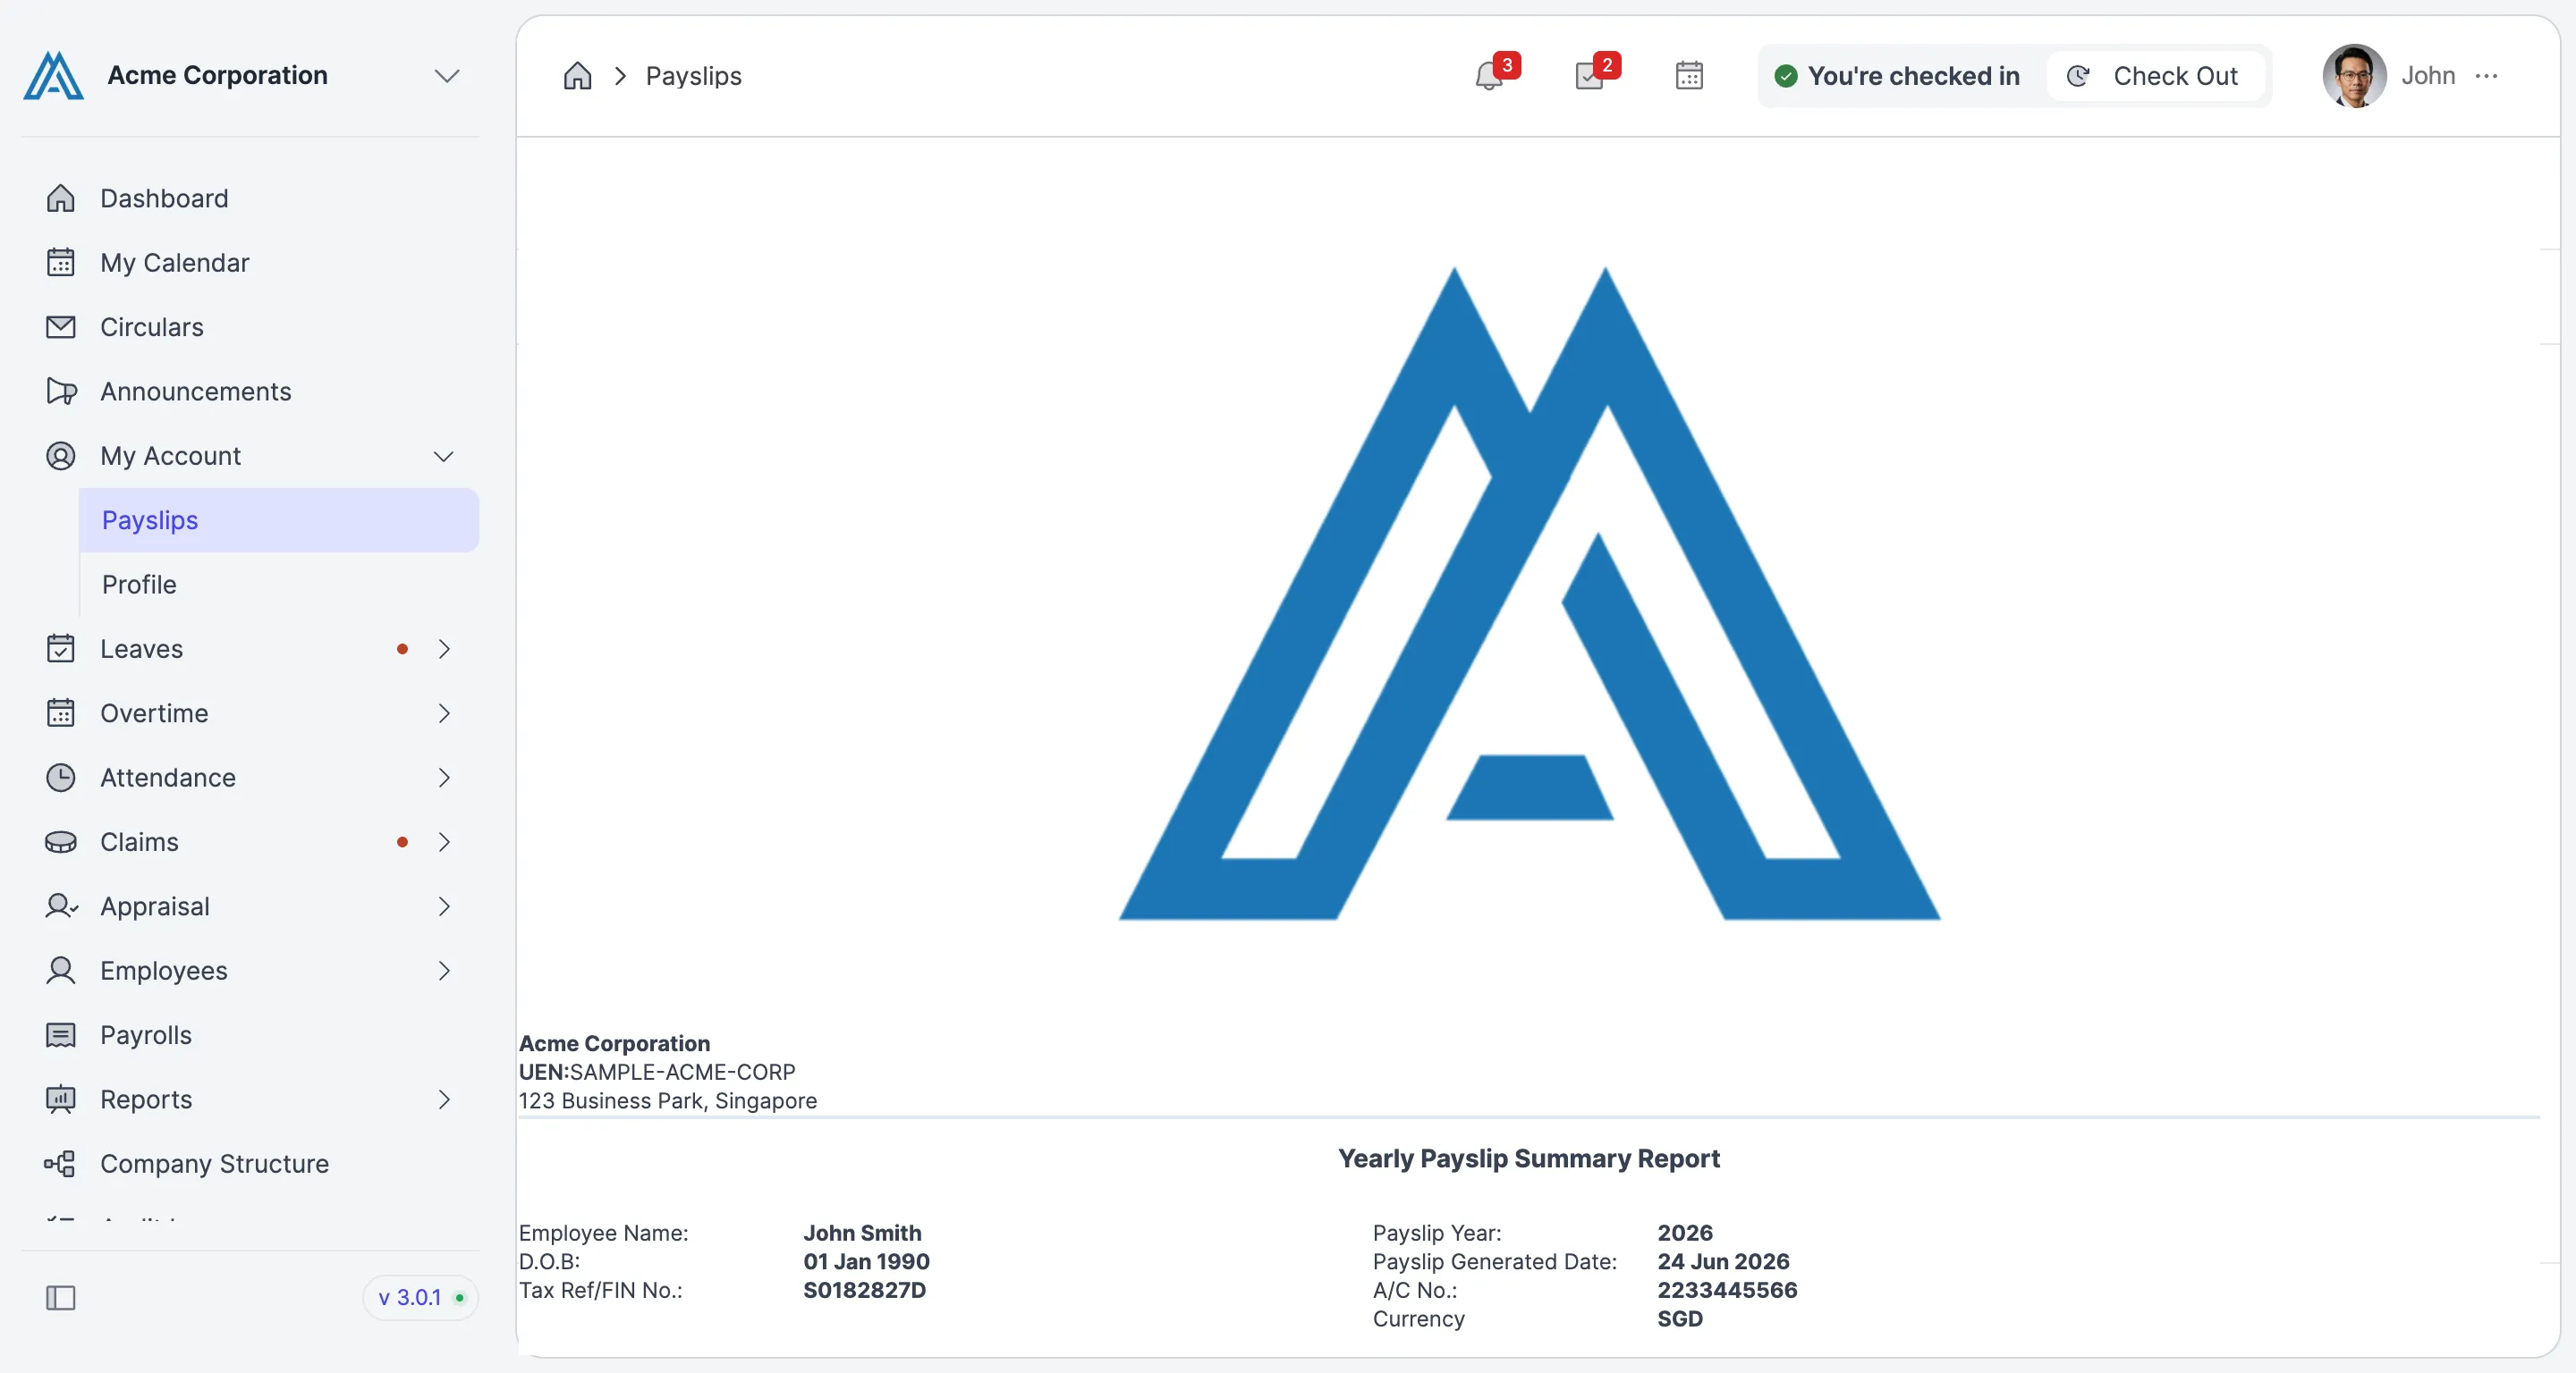Click the Currency value SGD
This screenshot has width=2576, height=1373.
tap(1680, 1319)
